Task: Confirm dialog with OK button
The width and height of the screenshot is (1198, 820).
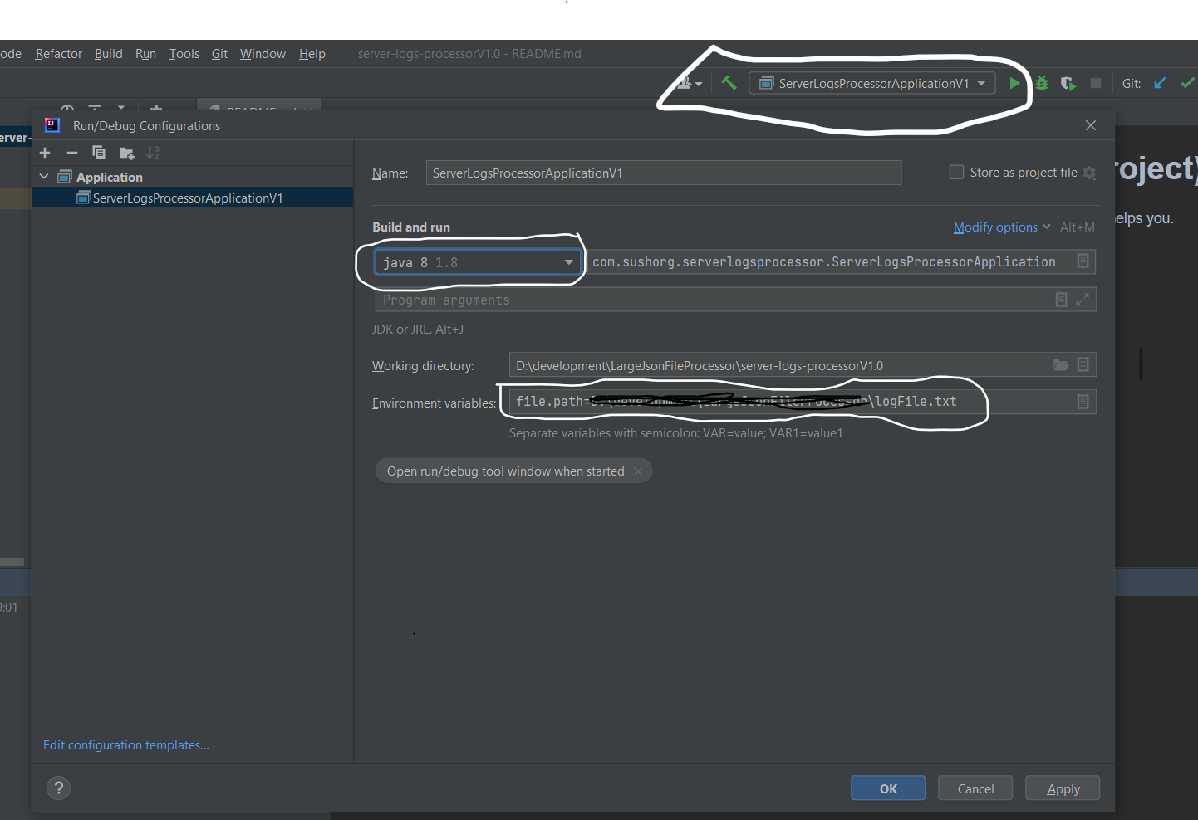Action: pyautogui.click(x=888, y=788)
